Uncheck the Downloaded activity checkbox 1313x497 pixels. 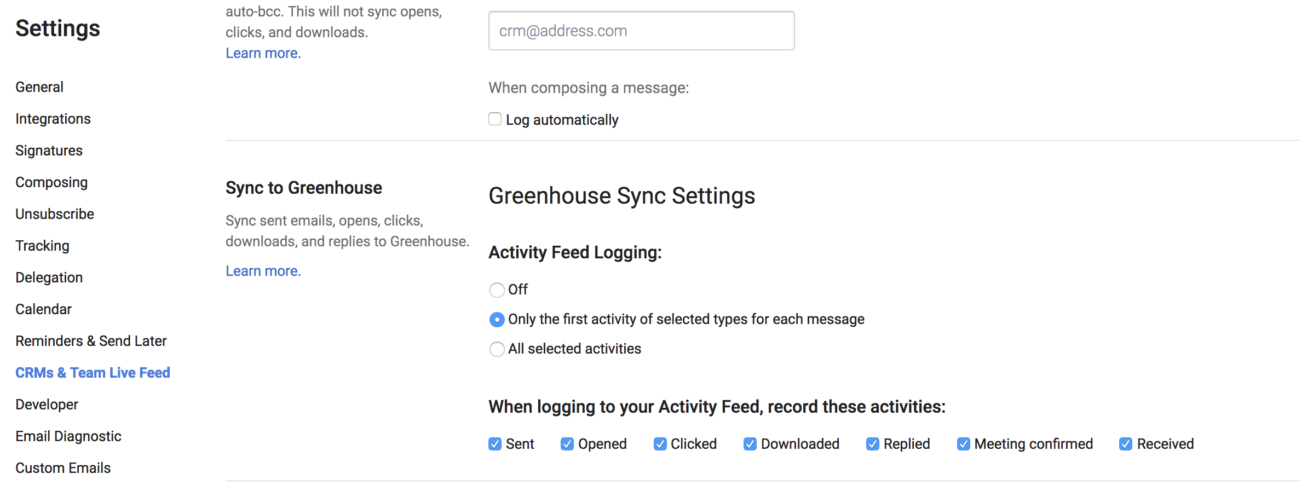coord(750,444)
